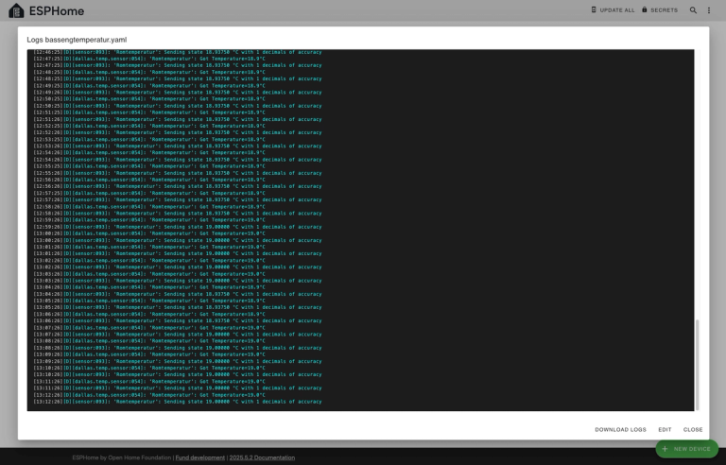Open the Fund development link
Image resolution: width=726 pixels, height=465 pixels.
point(200,457)
